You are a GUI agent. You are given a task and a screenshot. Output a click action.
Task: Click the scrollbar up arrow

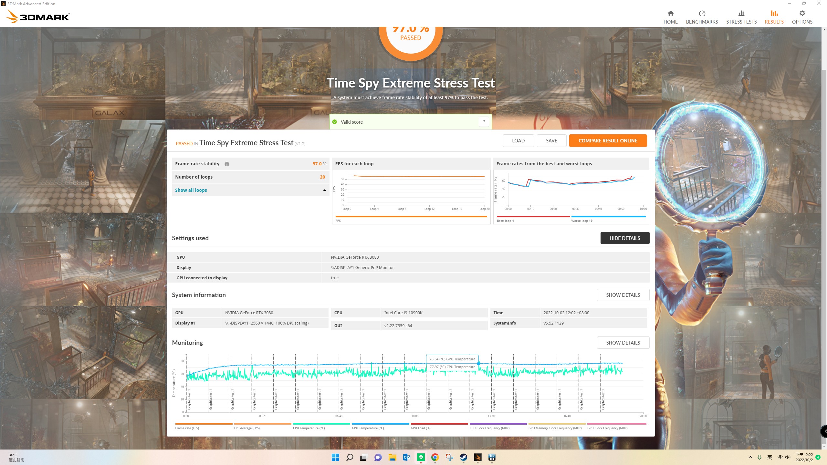pos(824,30)
